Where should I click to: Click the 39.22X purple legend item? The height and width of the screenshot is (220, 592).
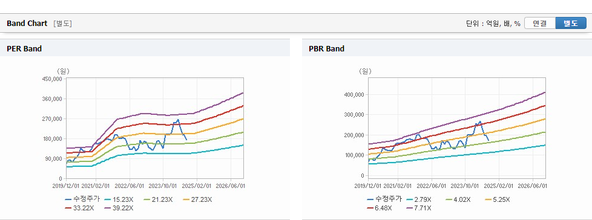pyautogui.click(x=119, y=208)
